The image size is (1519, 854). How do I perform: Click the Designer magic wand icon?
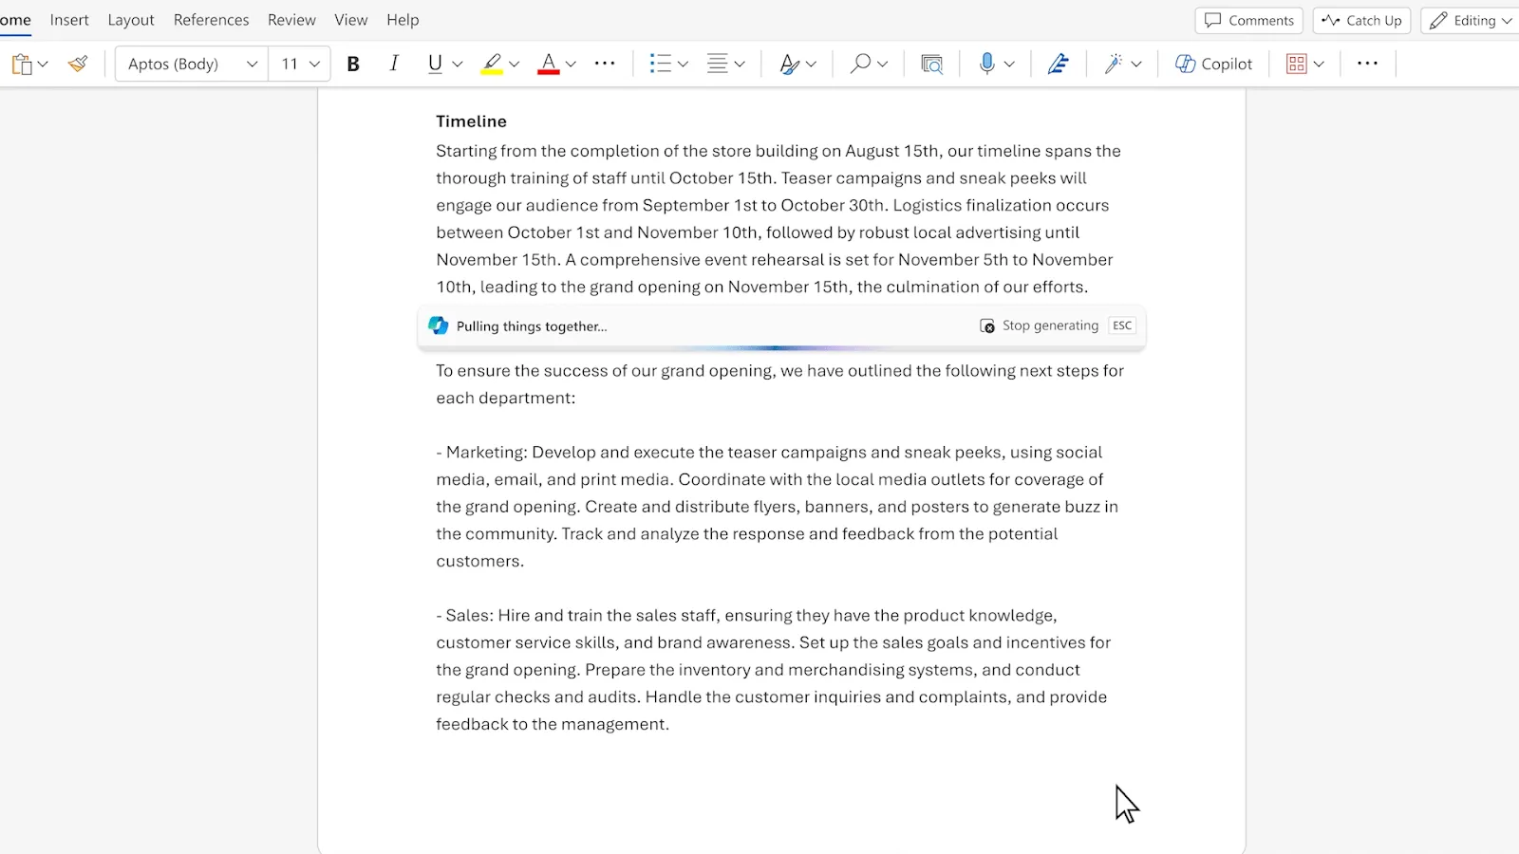[x=1114, y=64]
